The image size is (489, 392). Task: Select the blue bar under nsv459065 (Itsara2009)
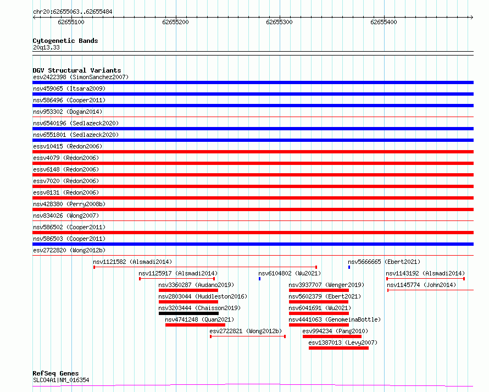(253, 94)
